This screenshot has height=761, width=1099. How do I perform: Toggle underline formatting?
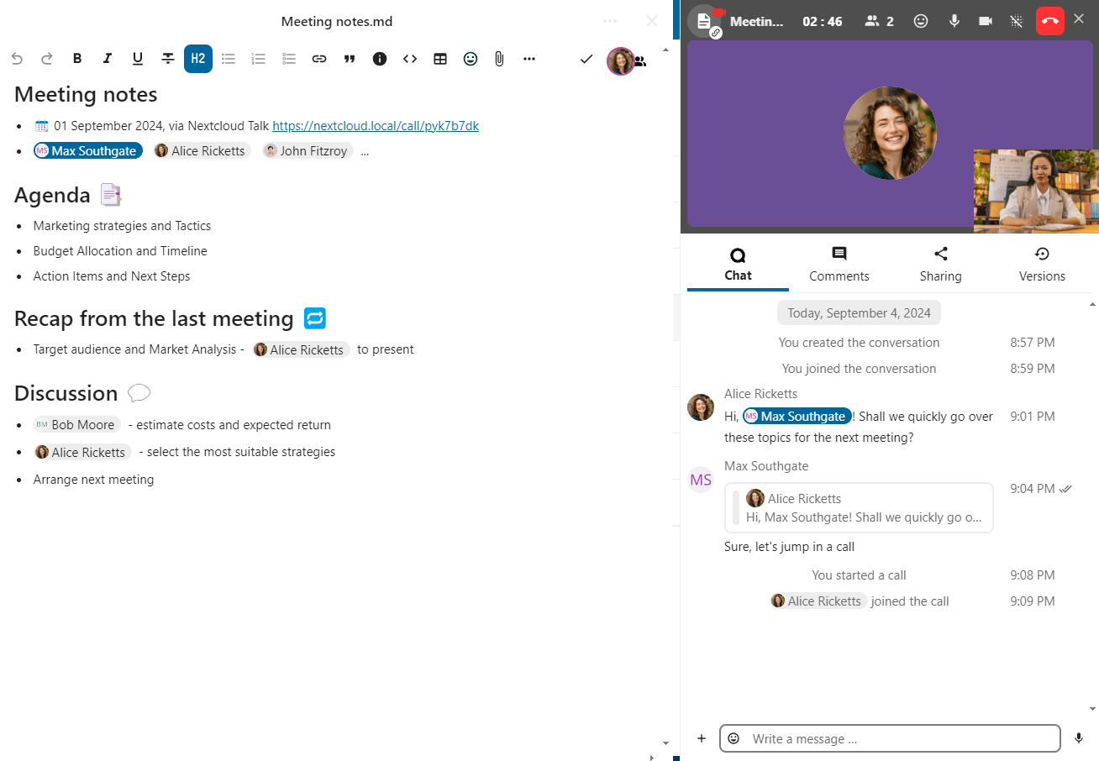pos(138,59)
